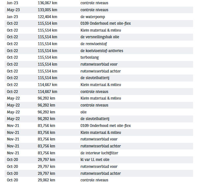Click the 29,062 km controle niveaus row
This screenshot has height=190, width=199.
click(99, 180)
